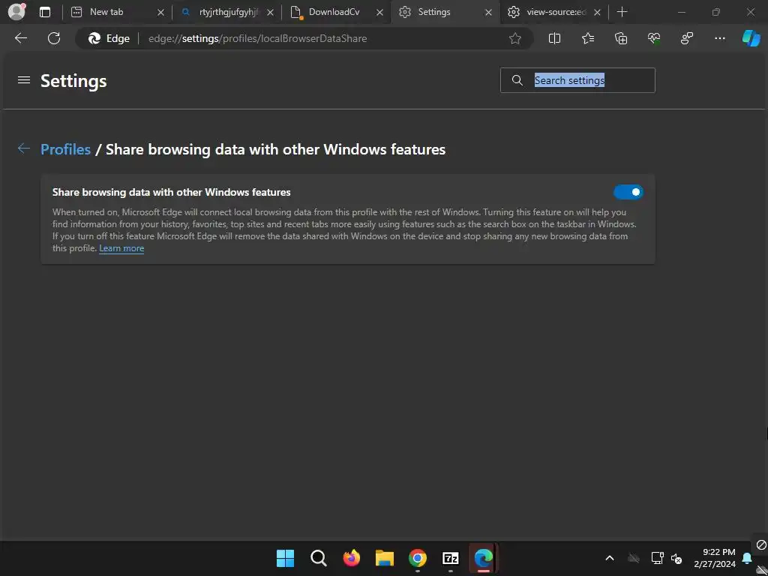This screenshot has height=576, width=768.
Task: Open 7-Zip from the taskbar
Action: click(x=451, y=558)
